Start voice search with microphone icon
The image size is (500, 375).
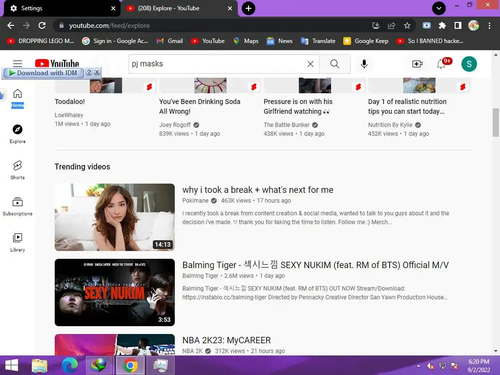(364, 64)
